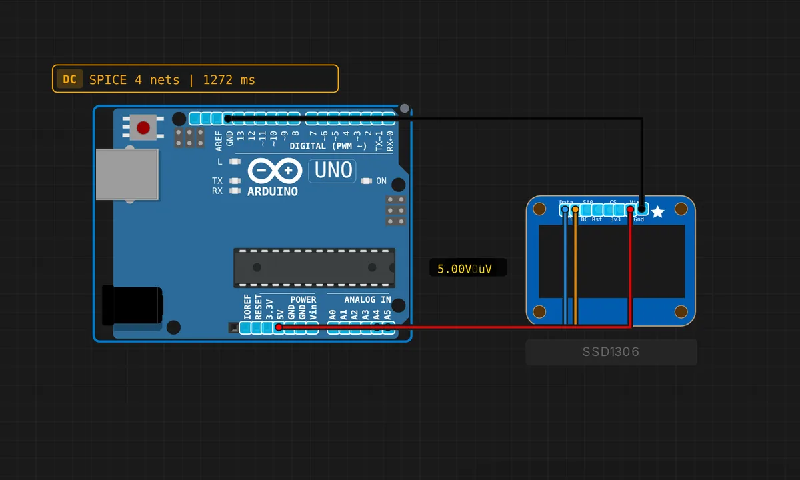Viewport: 800px width, 480px height.
Task: Click the ANALOG IN label
Action: 367,300
